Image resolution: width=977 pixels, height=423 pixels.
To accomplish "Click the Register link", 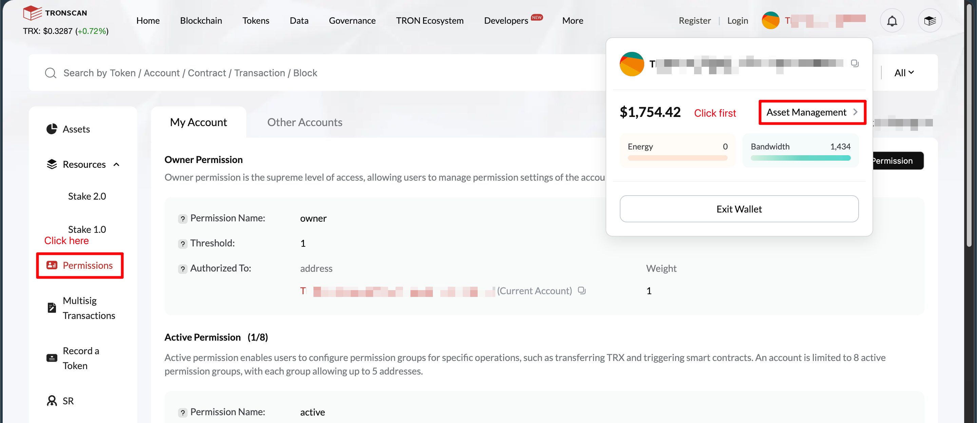I will [x=694, y=20].
